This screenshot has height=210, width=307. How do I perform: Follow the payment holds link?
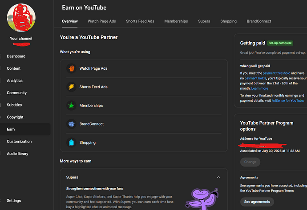coord(255,78)
